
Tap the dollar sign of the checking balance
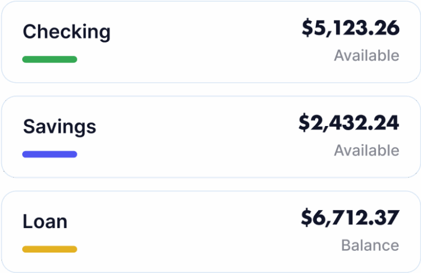tap(307, 28)
